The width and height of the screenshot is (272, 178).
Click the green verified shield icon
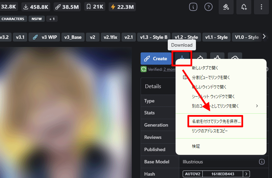tap(144, 69)
